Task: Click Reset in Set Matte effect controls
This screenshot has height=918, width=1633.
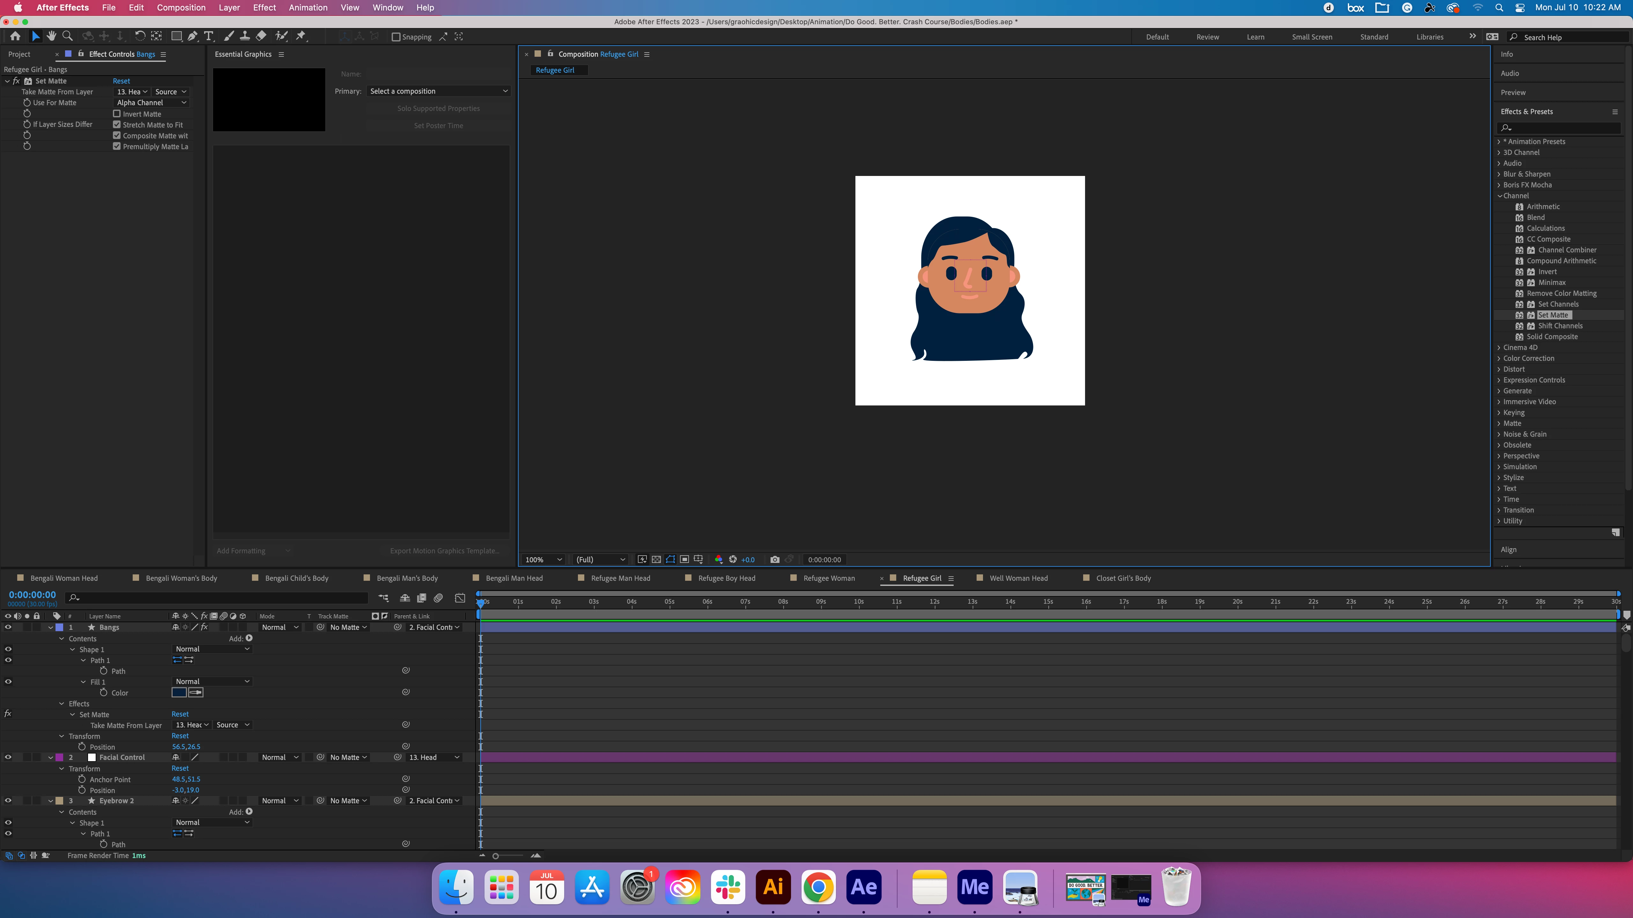Action: (121, 81)
